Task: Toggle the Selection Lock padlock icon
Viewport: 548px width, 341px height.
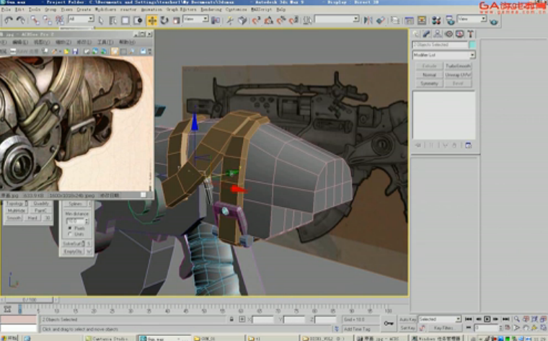Action: point(231,319)
